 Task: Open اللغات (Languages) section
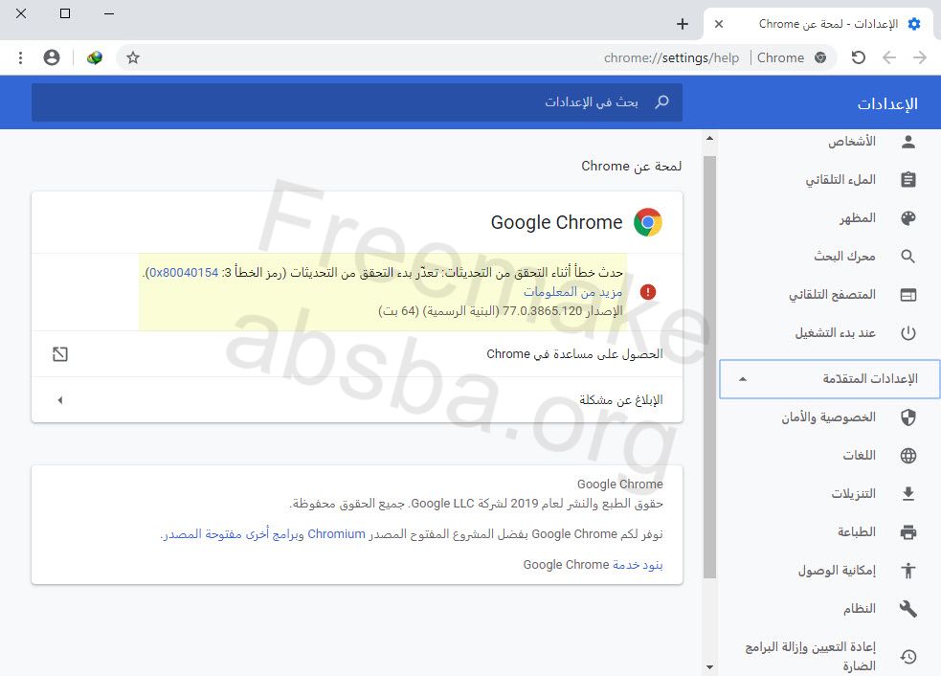click(859, 455)
